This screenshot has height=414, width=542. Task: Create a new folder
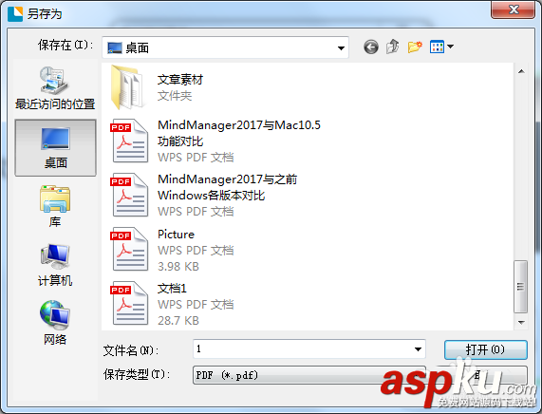coord(415,47)
